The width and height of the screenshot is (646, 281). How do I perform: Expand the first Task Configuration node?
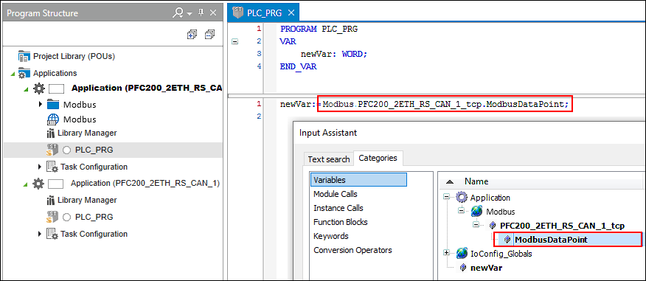pyautogui.click(x=40, y=167)
